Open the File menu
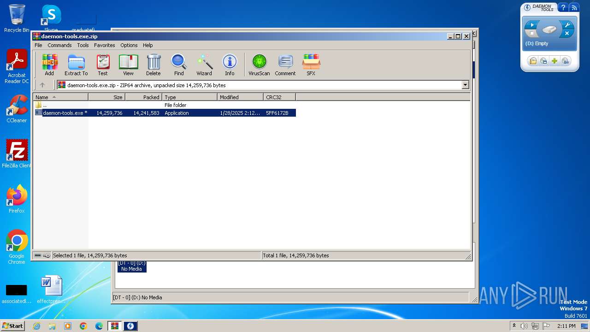This screenshot has width=590, height=332. coord(38,45)
